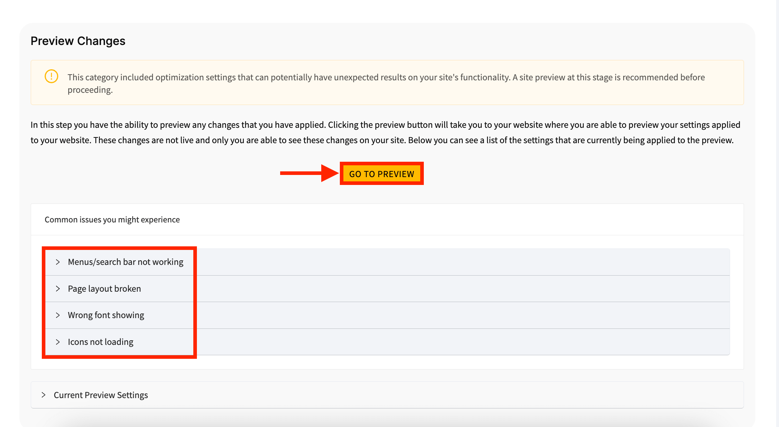Click the 'Preview Changes' heading

coord(78,41)
